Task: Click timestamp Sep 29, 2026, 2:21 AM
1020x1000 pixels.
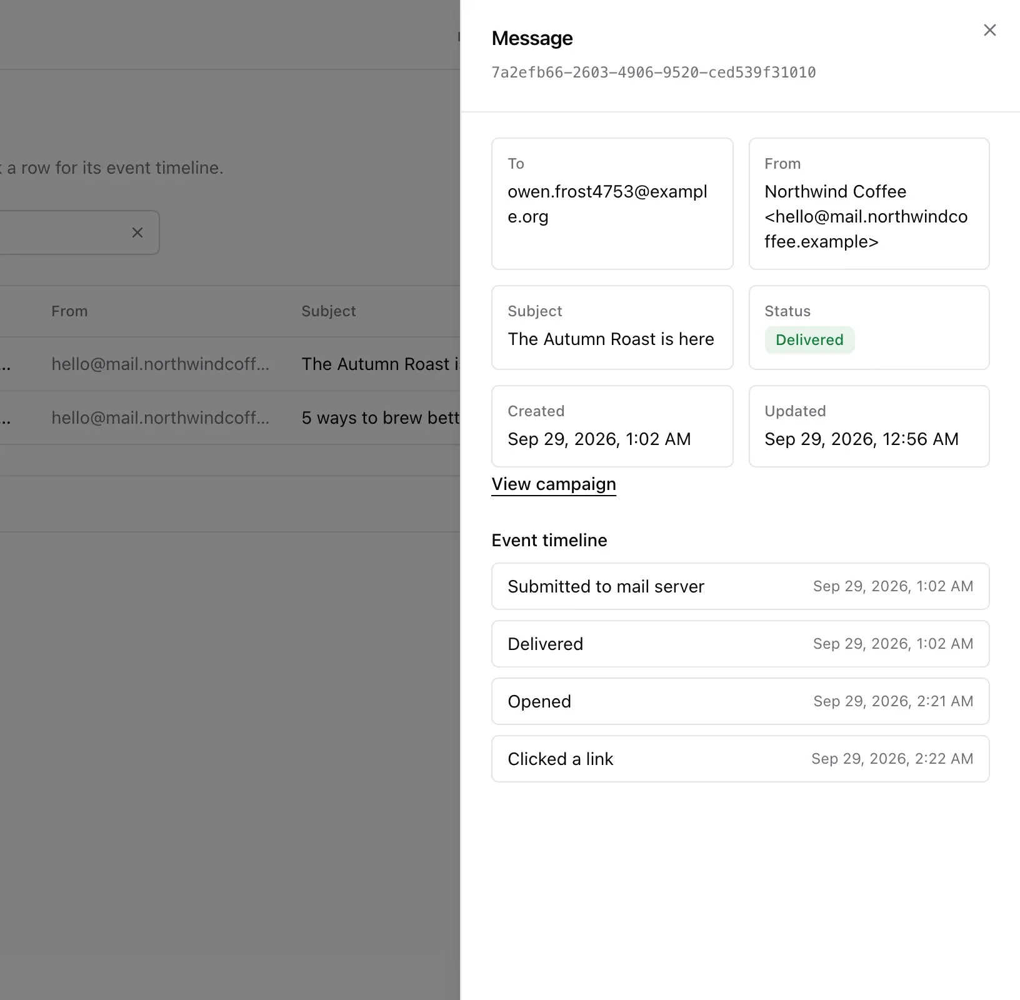Action: coord(893,701)
